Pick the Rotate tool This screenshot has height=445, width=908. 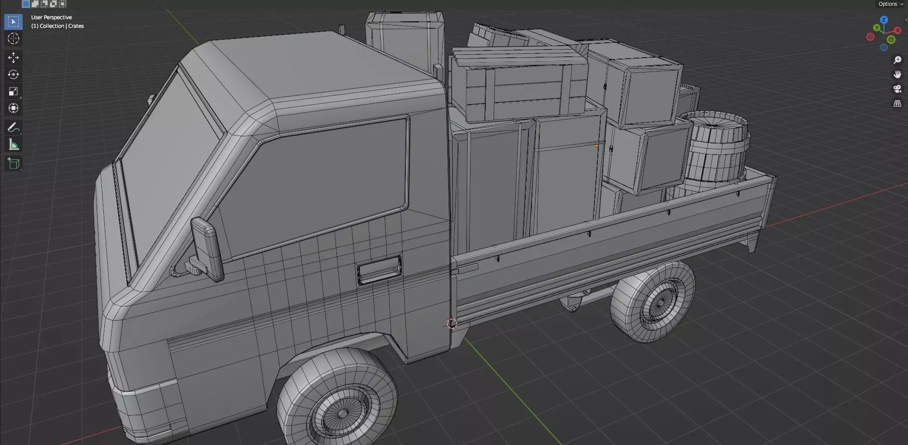13,74
